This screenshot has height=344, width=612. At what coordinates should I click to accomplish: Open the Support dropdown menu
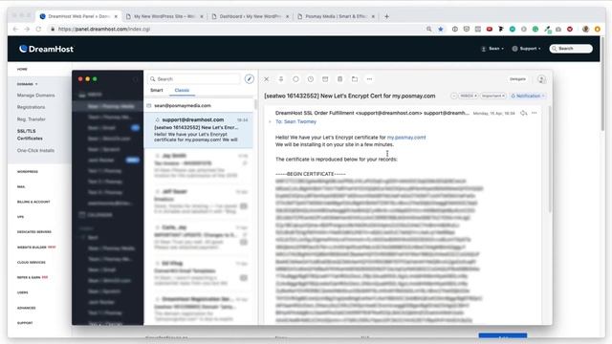click(x=526, y=49)
